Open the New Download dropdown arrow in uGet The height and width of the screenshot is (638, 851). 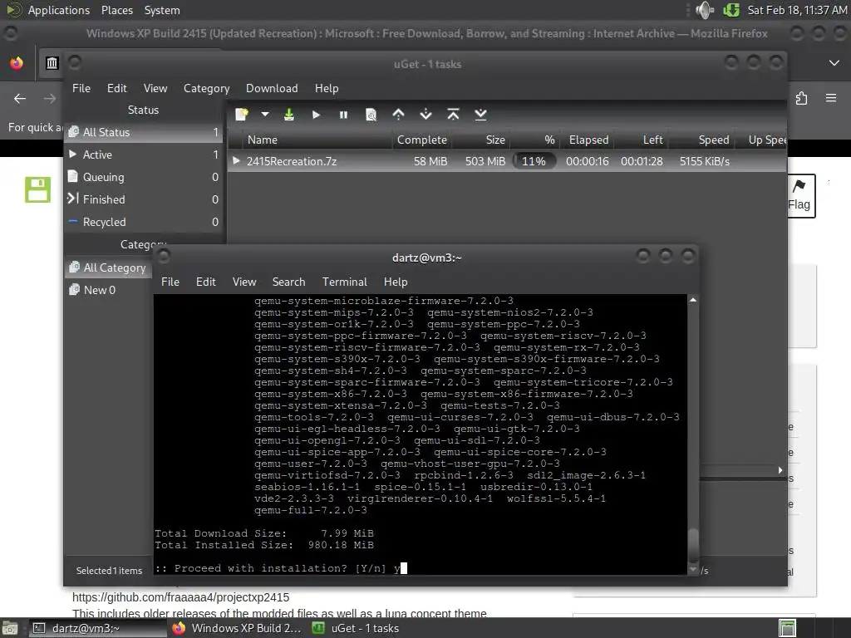coord(265,115)
